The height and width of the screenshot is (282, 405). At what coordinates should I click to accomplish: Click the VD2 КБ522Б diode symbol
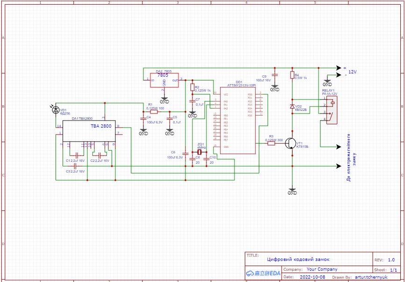tap(292, 107)
